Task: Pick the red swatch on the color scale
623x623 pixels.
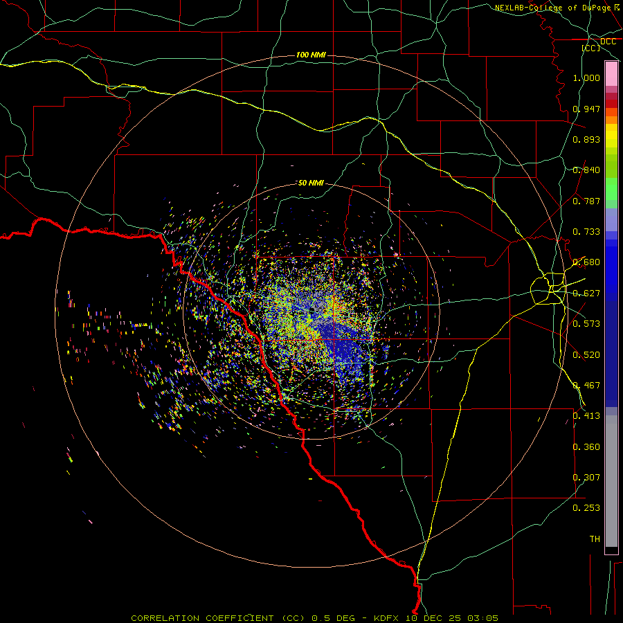Action: point(611,103)
